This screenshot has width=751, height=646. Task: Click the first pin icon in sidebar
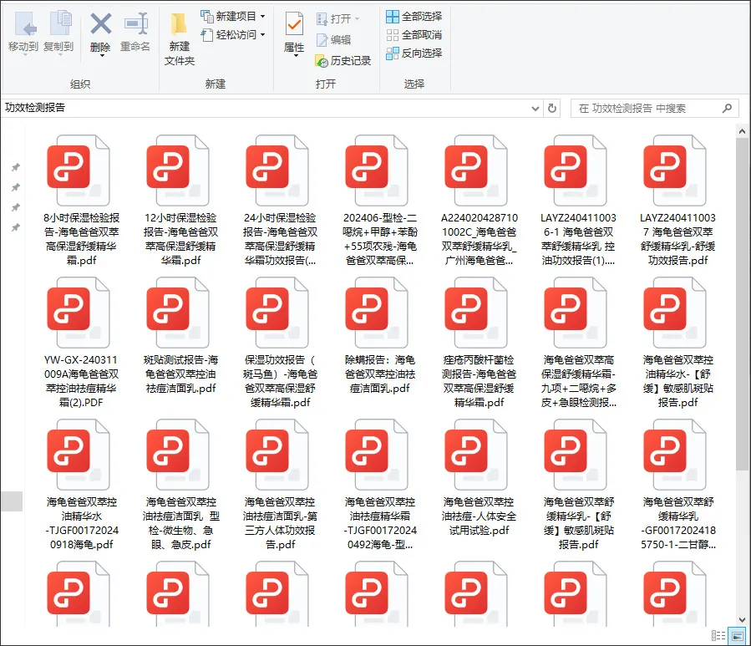tap(16, 167)
